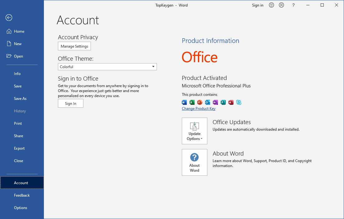Open the Office Theme Colorful dropdown
This screenshot has width=344, height=219.
coord(107,67)
